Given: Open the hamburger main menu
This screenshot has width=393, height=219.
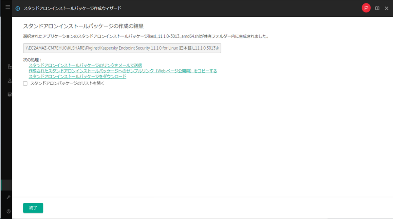Looking at the screenshot, I should (x=8, y=7).
